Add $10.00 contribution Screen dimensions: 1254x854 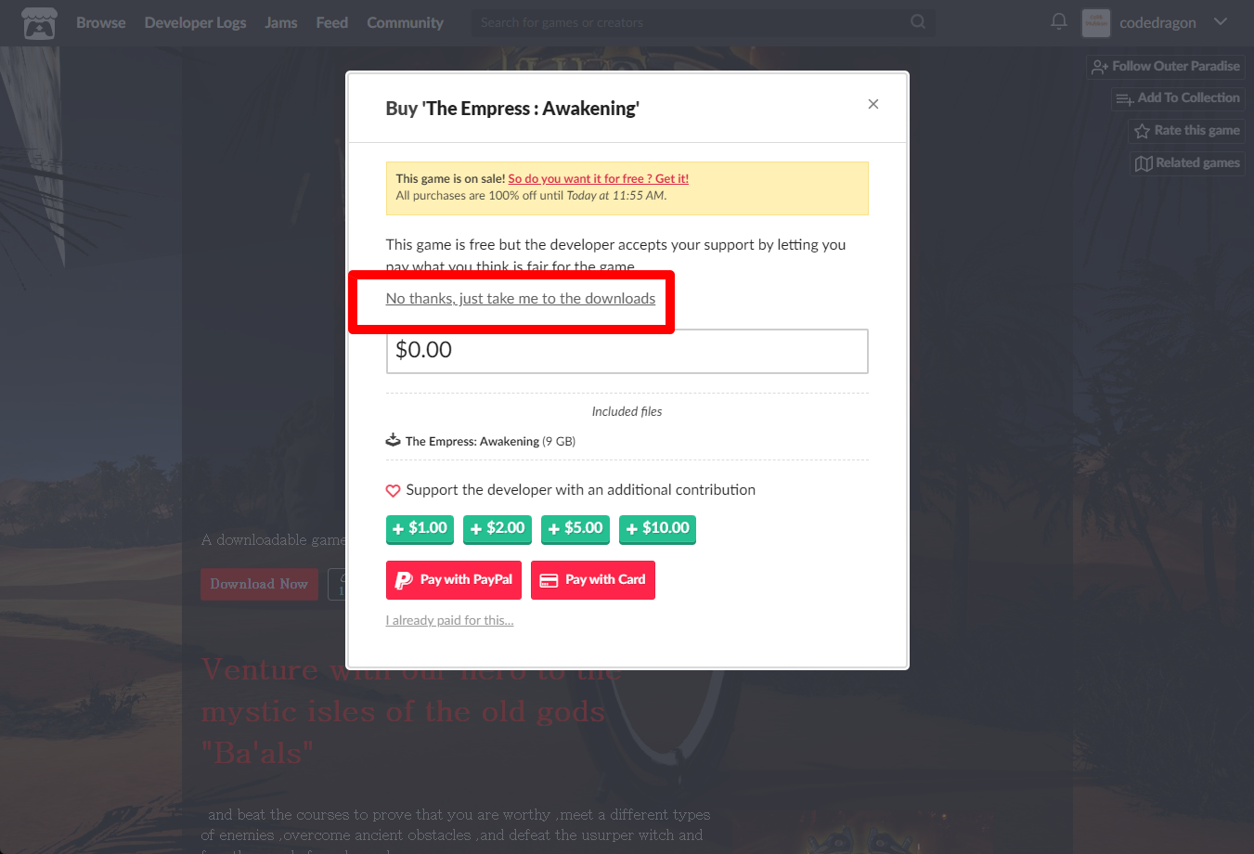click(x=657, y=528)
